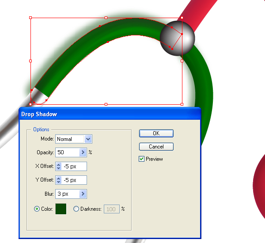Expand the Blur slider arrow

[x=83, y=194]
